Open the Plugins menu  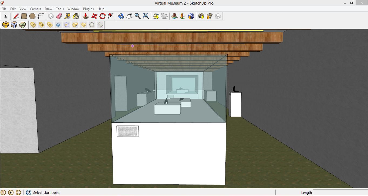(x=88, y=9)
